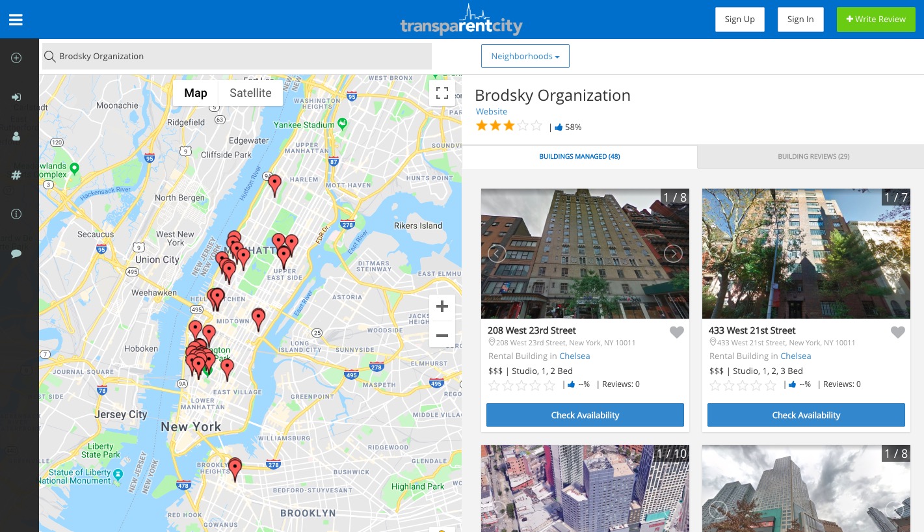Screen dimensions: 924x532
Task: Open Chelsea link under 208 West 23rd
Action: click(x=575, y=356)
